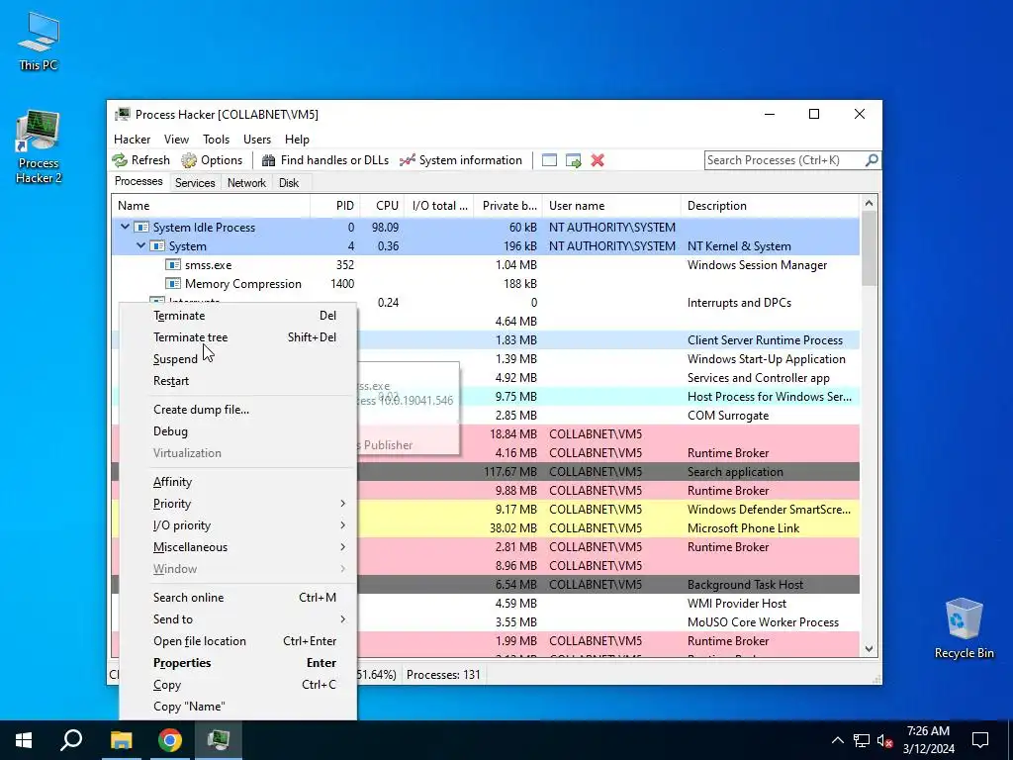1013x760 pixels.
Task: Click the Process Hacker title bar icon
Action: tap(122, 115)
